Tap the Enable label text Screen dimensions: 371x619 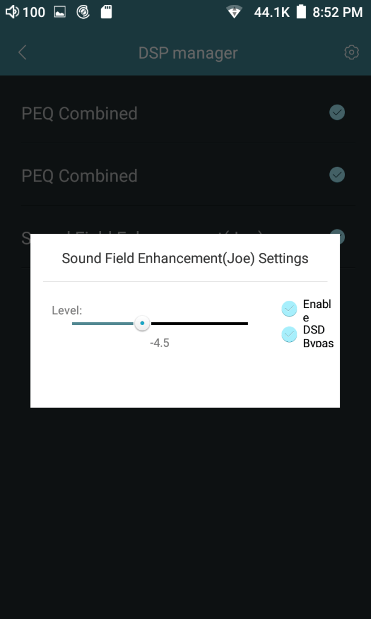317,310
